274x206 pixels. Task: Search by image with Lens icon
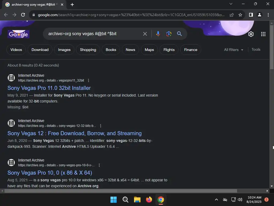(169, 34)
